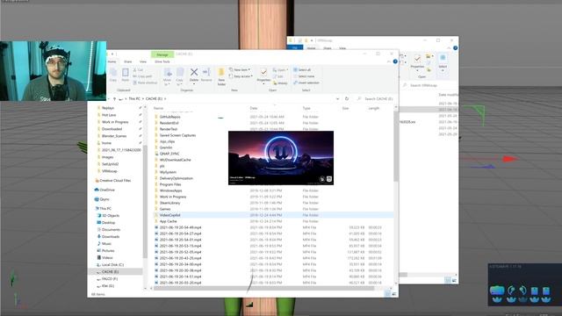Click the green Manage contextual tab

(x=162, y=54)
